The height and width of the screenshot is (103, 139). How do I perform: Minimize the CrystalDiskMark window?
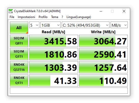pyautogui.click(x=101, y=11)
